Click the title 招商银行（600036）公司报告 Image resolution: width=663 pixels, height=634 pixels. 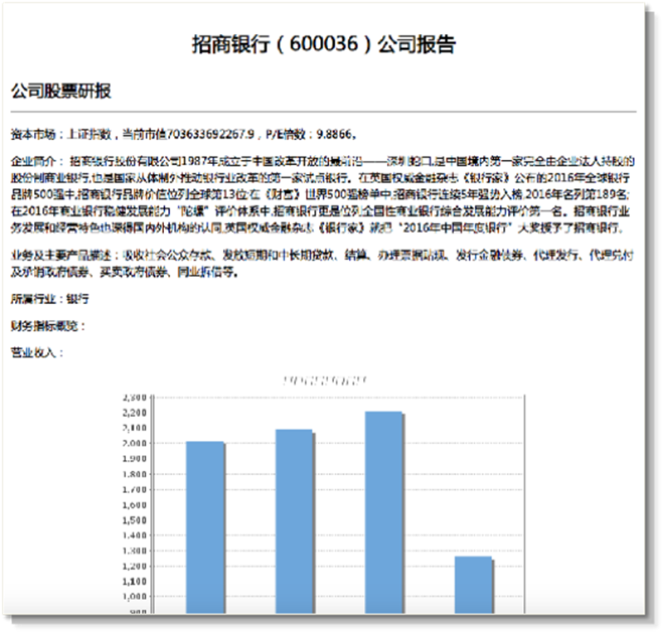[324, 44]
